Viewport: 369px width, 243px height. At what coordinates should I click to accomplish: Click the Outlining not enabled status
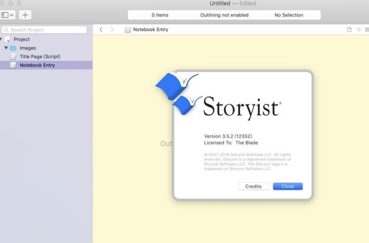pyautogui.click(x=224, y=15)
